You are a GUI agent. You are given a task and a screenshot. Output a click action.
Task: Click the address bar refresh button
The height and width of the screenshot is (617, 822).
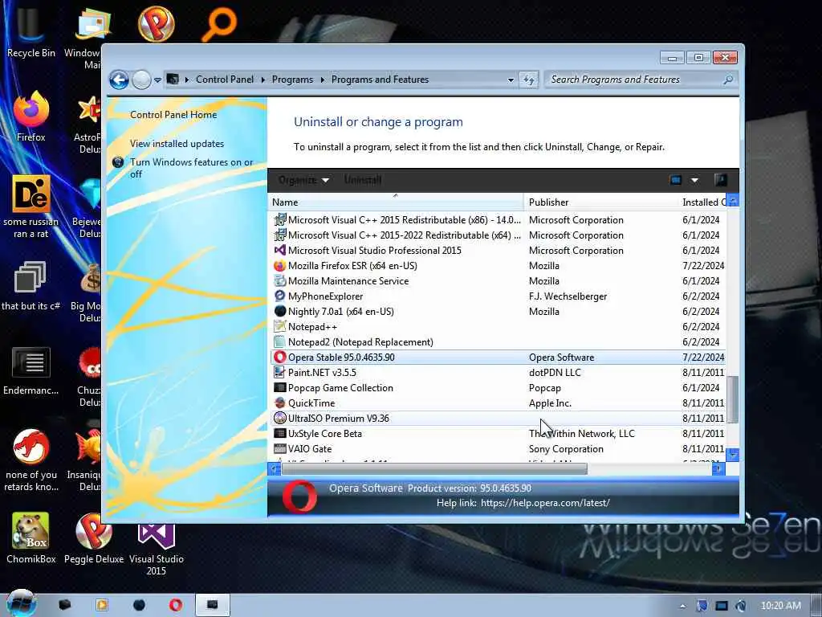pos(528,80)
